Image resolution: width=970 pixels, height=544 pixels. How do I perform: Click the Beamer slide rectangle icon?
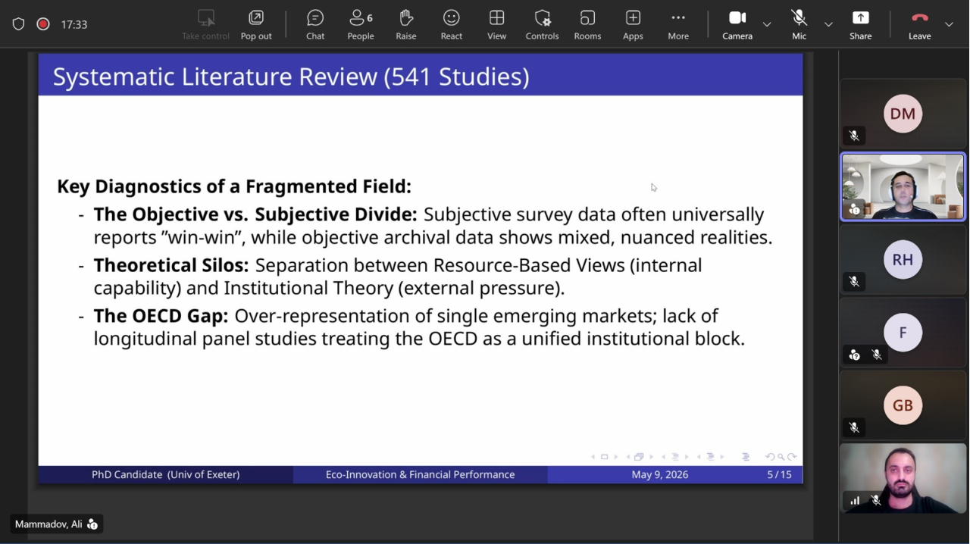pos(604,457)
